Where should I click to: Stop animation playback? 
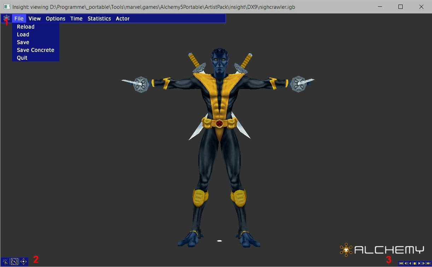point(415,263)
